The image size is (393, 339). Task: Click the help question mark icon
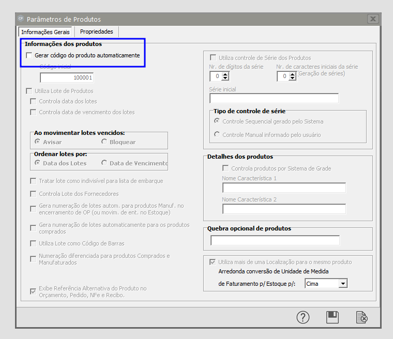[303, 317]
